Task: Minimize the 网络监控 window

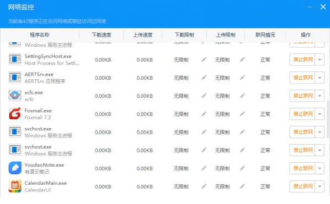Action: (310, 7)
